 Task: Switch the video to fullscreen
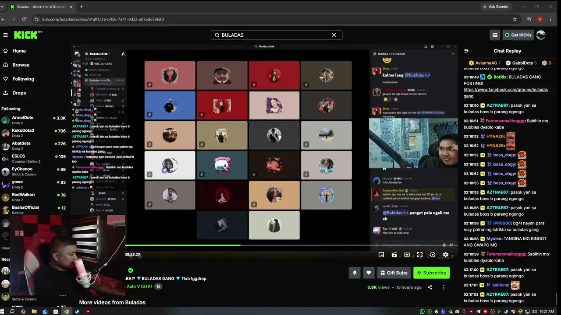click(420, 255)
